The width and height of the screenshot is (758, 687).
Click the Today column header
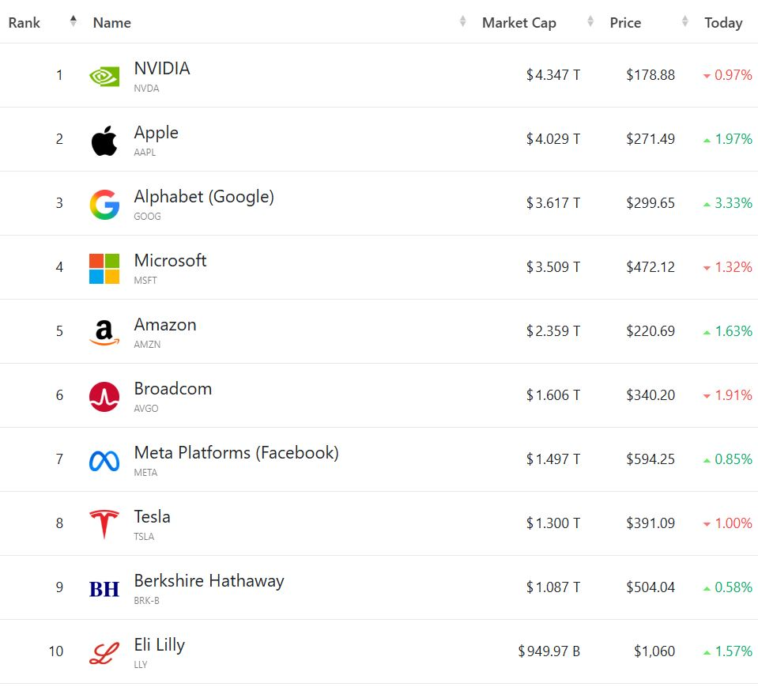(723, 23)
